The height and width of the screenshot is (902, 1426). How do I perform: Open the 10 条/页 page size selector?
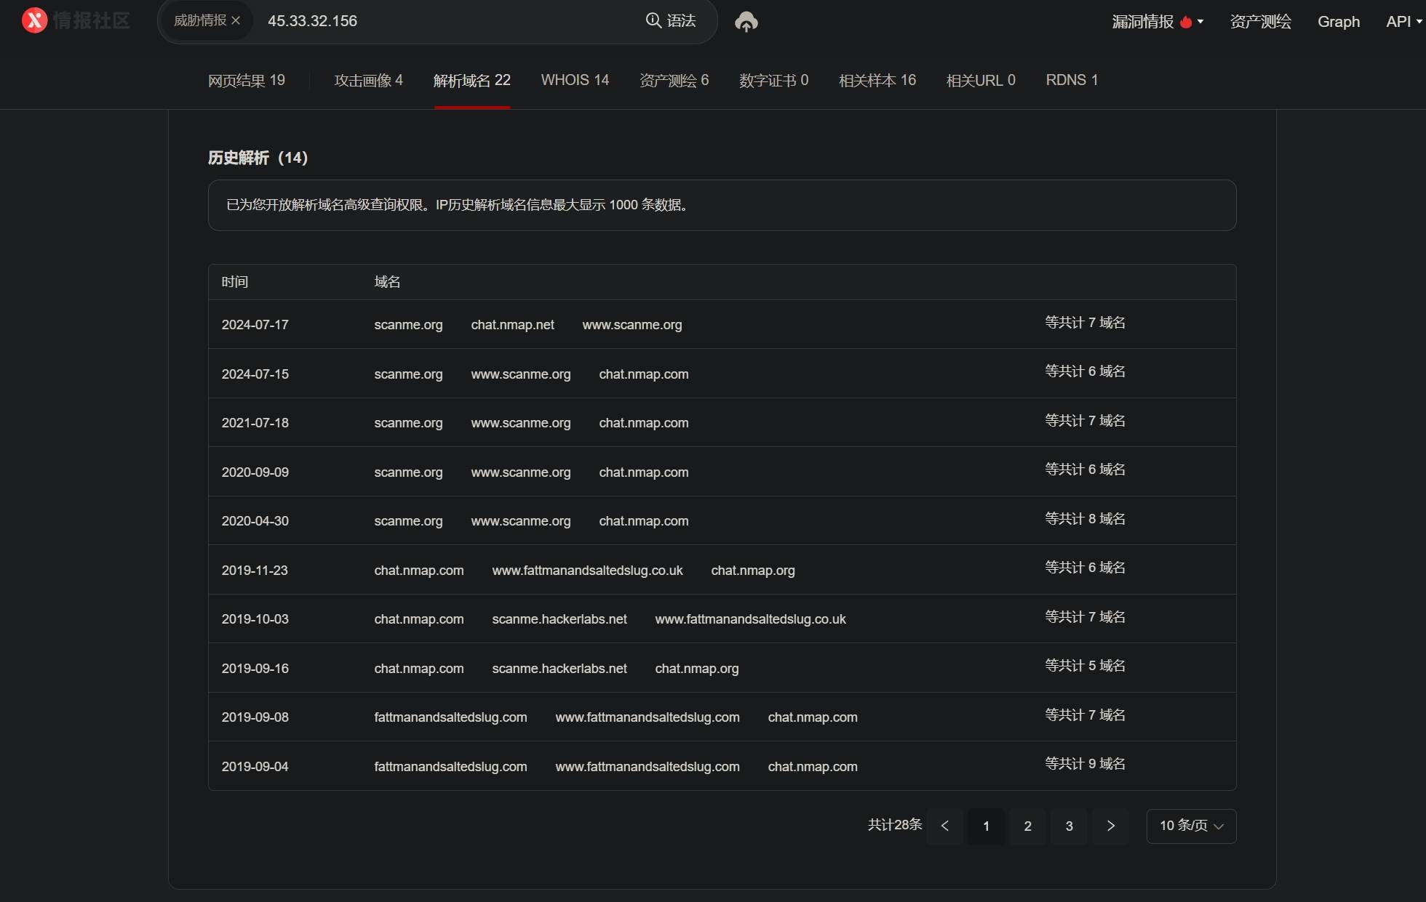(x=1191, y=826)
